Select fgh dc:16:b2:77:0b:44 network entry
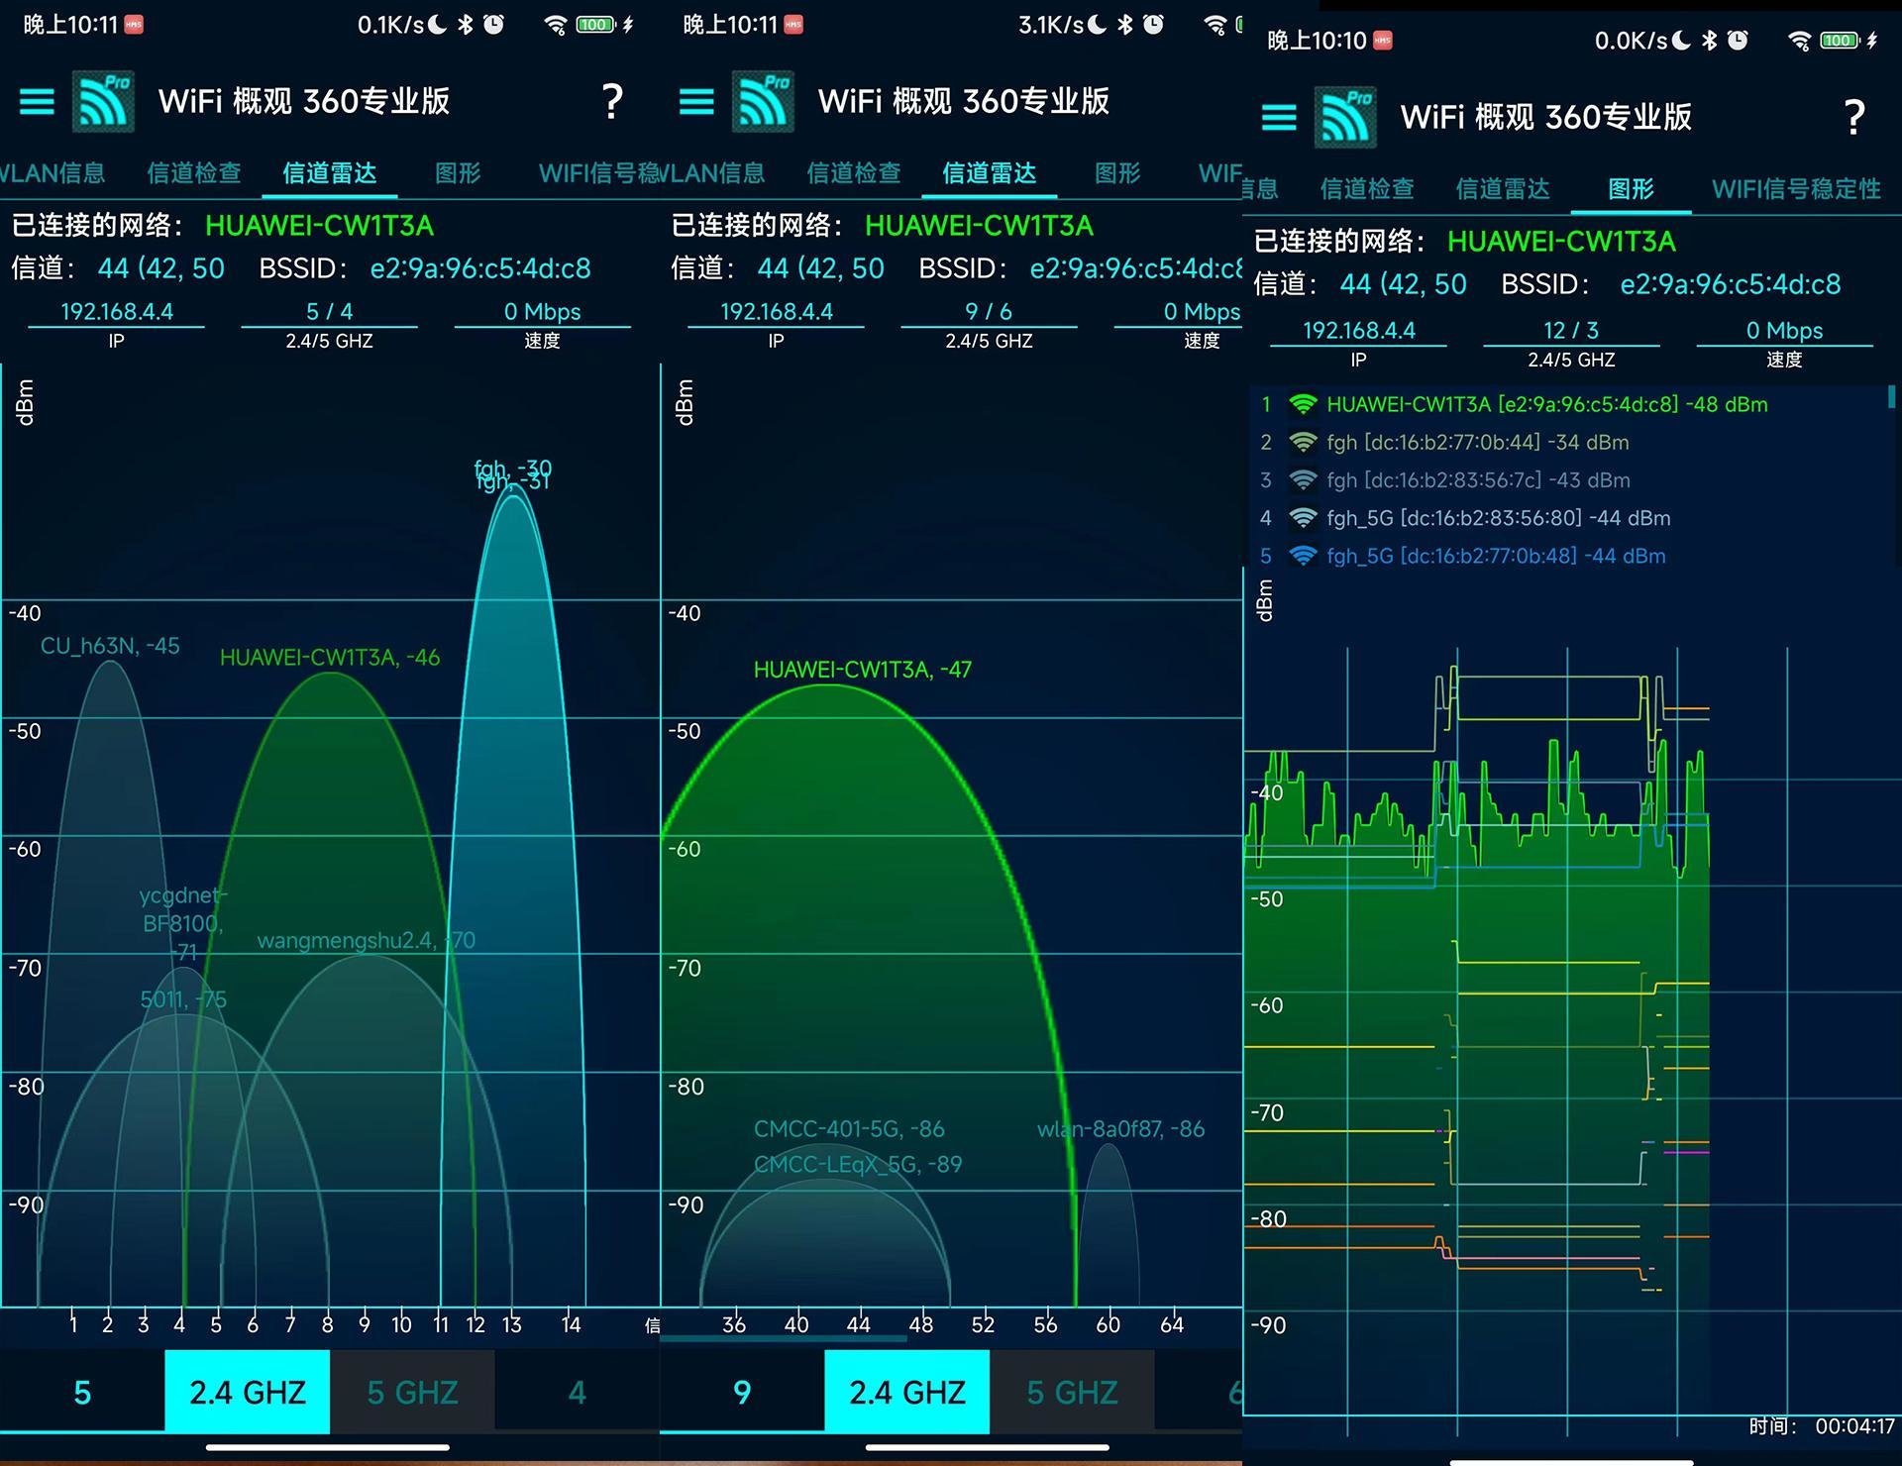This screenshot has height=1466, width=1902. click(1477, 443)
